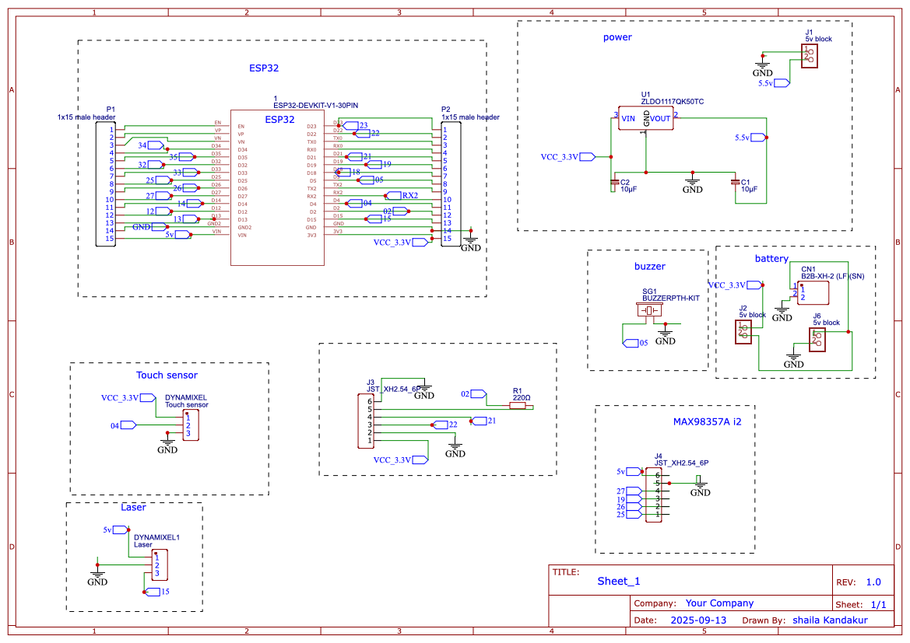Select the Sheet '1/1' value
910x643 pixels.
coord(879,605)
